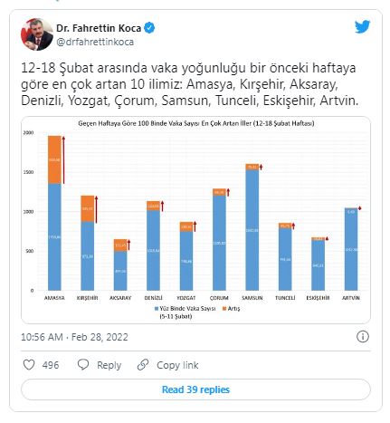The height and width of the screenshot is (423, 390).
Task: Click the tweet text about 12-18 Şubat
Action: [x=190, y=84]
